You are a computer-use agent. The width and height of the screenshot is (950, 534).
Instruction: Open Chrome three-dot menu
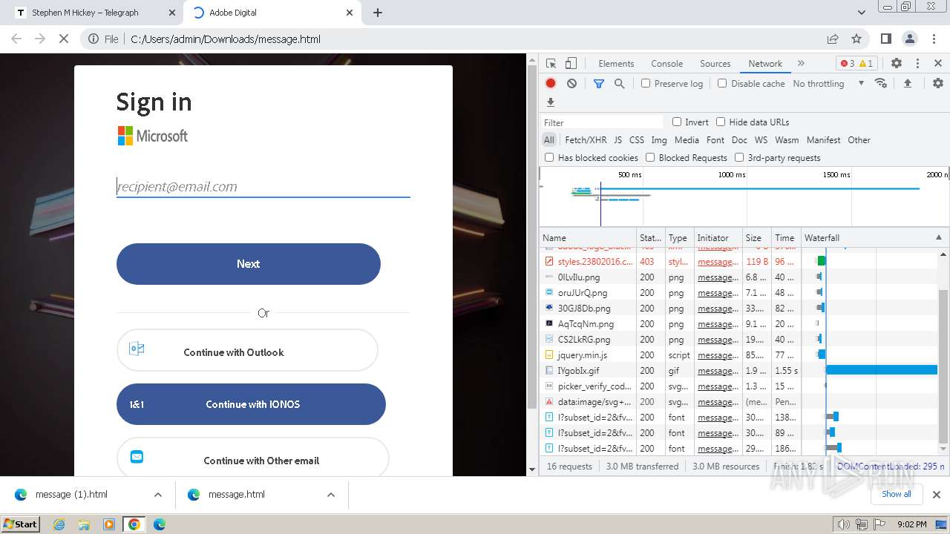(934, 39)
